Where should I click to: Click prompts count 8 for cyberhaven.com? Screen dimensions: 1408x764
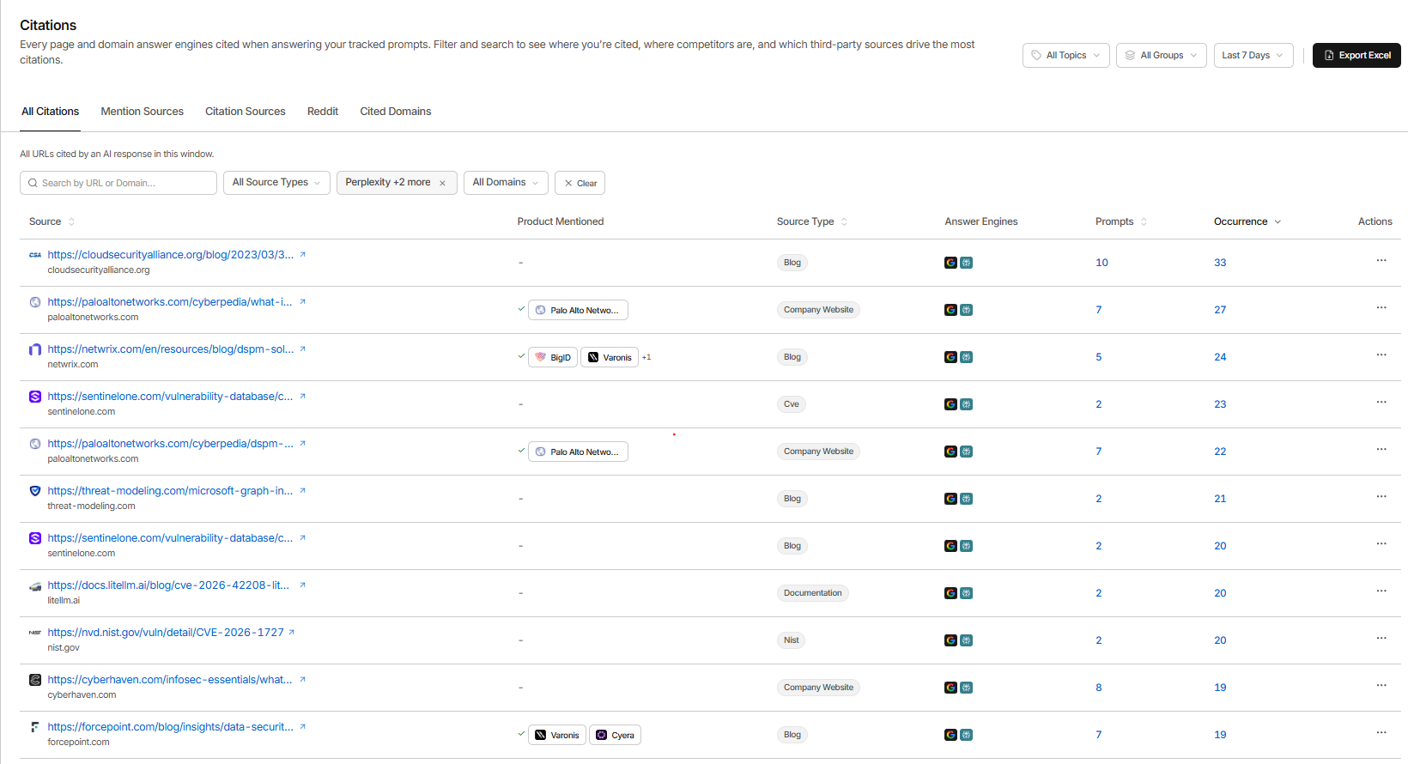pos(1099,688)
